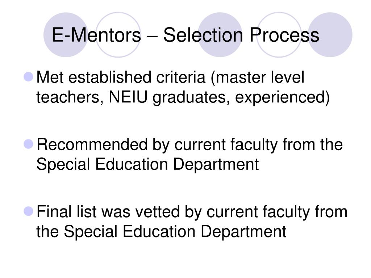Click the word 'experienced)' in first bullet
Viewport: 371px width, 278px height.
click(283, 97)
